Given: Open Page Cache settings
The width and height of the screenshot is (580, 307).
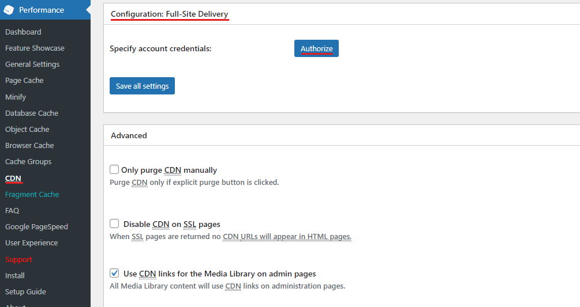Looking at the screenshot, I should click(24, 81).
